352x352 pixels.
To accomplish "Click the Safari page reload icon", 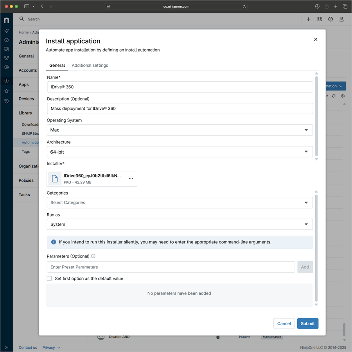I will tap(244, 6).
